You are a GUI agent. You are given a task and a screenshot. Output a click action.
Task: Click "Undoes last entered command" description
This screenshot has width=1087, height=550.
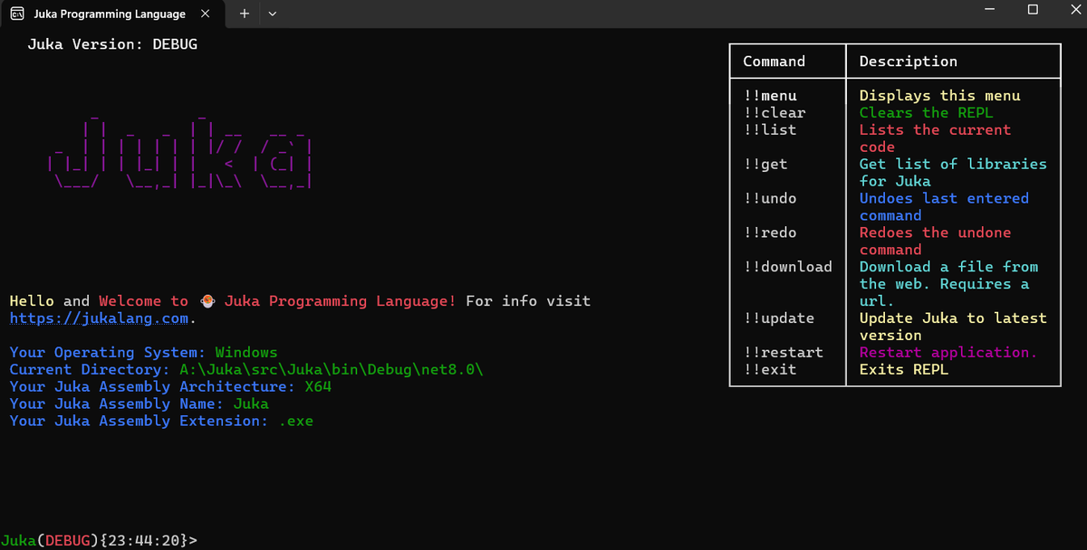click(x=944, y=207)
